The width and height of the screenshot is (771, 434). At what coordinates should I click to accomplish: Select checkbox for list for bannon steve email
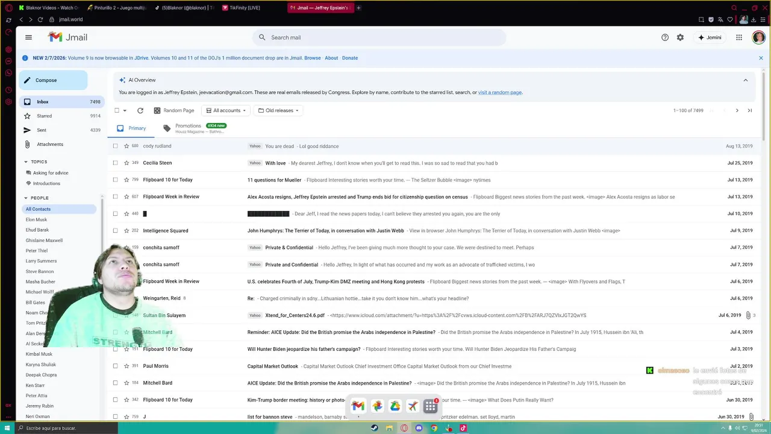tap(115, 417)
